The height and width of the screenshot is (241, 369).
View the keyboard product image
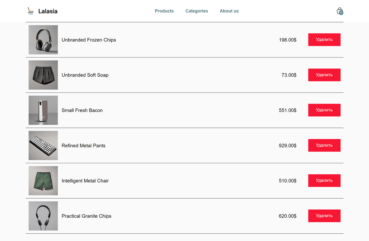pos(43,145)
